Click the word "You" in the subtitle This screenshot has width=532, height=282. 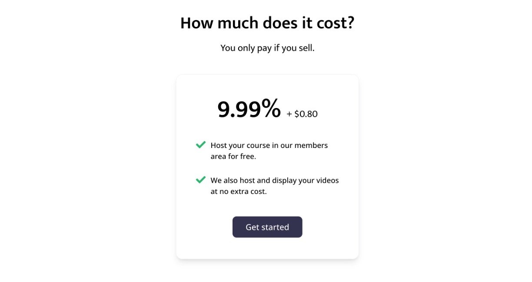tap(228, 48)
